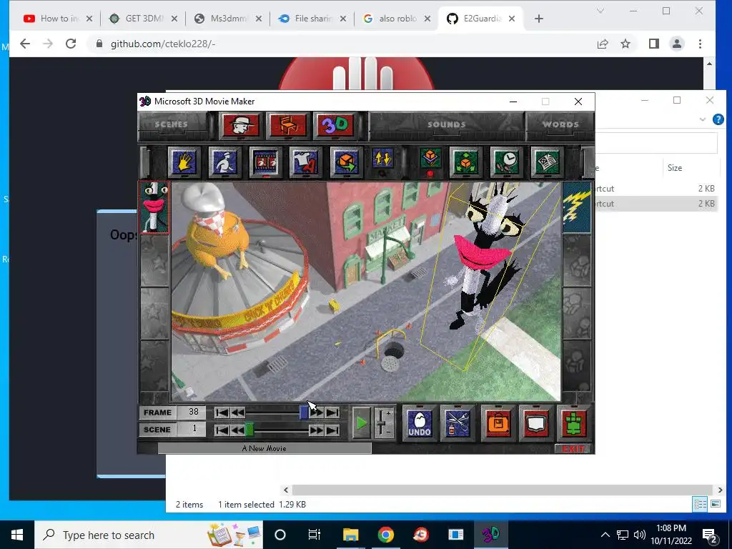Go back in Chrome
This screenshot has width=732, height=549.
(25, 44)
